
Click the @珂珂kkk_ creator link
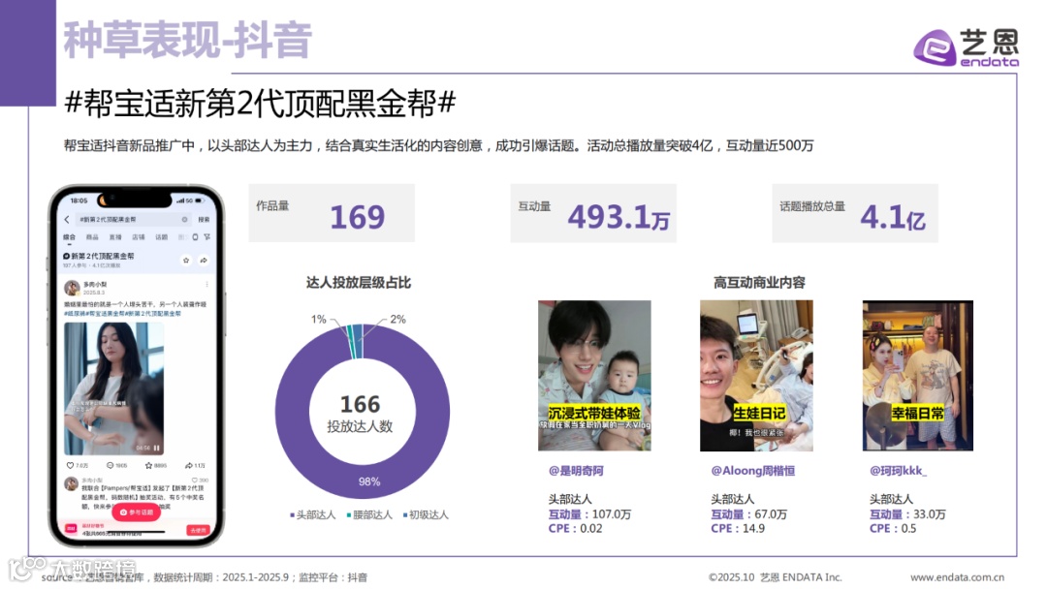point(898,471)
